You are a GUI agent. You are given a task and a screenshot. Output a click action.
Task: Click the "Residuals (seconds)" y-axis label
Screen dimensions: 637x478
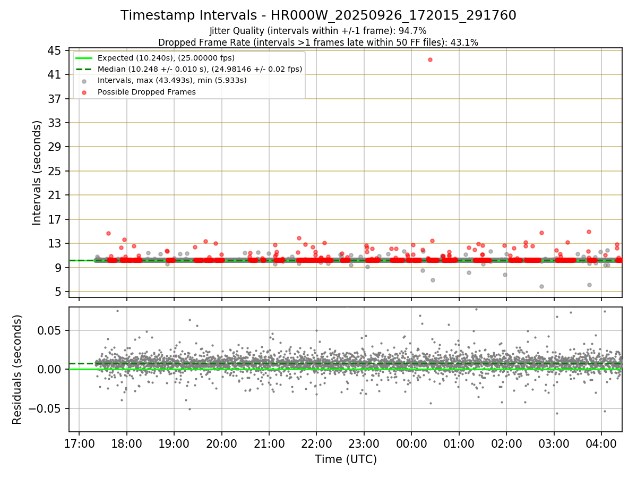(x=18, y=370)
